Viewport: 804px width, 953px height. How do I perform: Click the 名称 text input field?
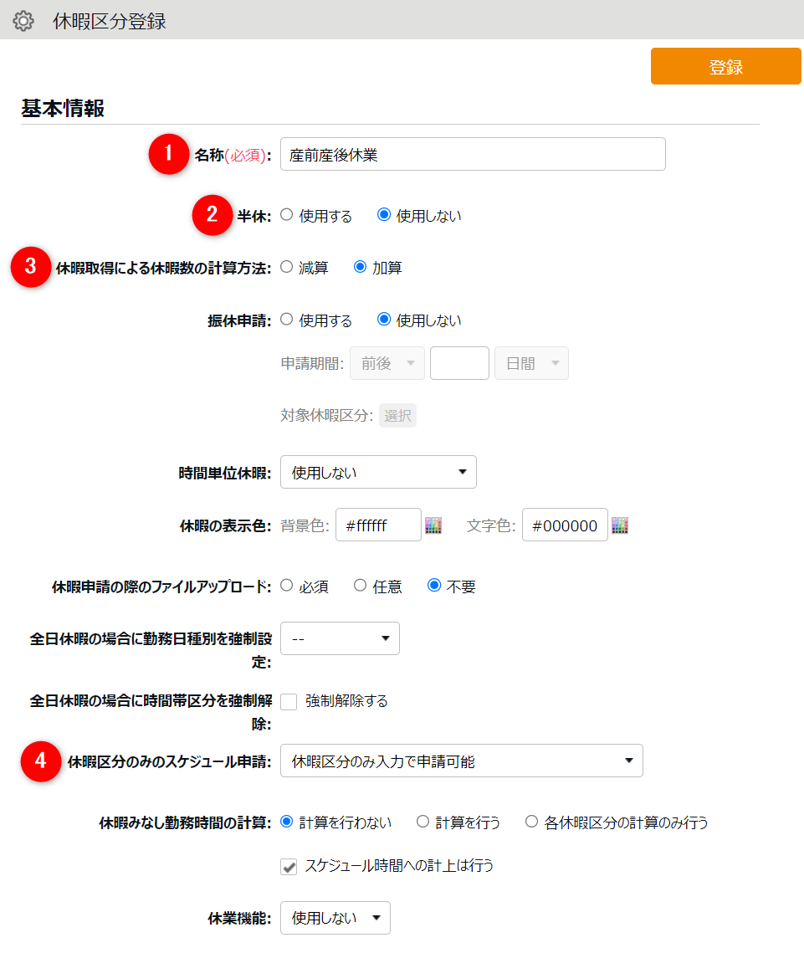pos(473,155)
